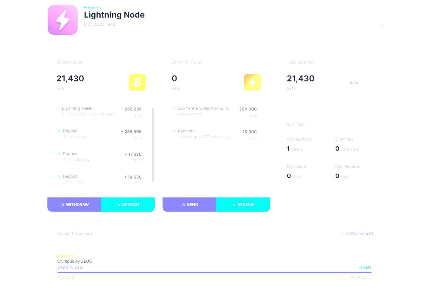Click the Lightning Node title
Screen dimensions: 421x293
point(114,15)
